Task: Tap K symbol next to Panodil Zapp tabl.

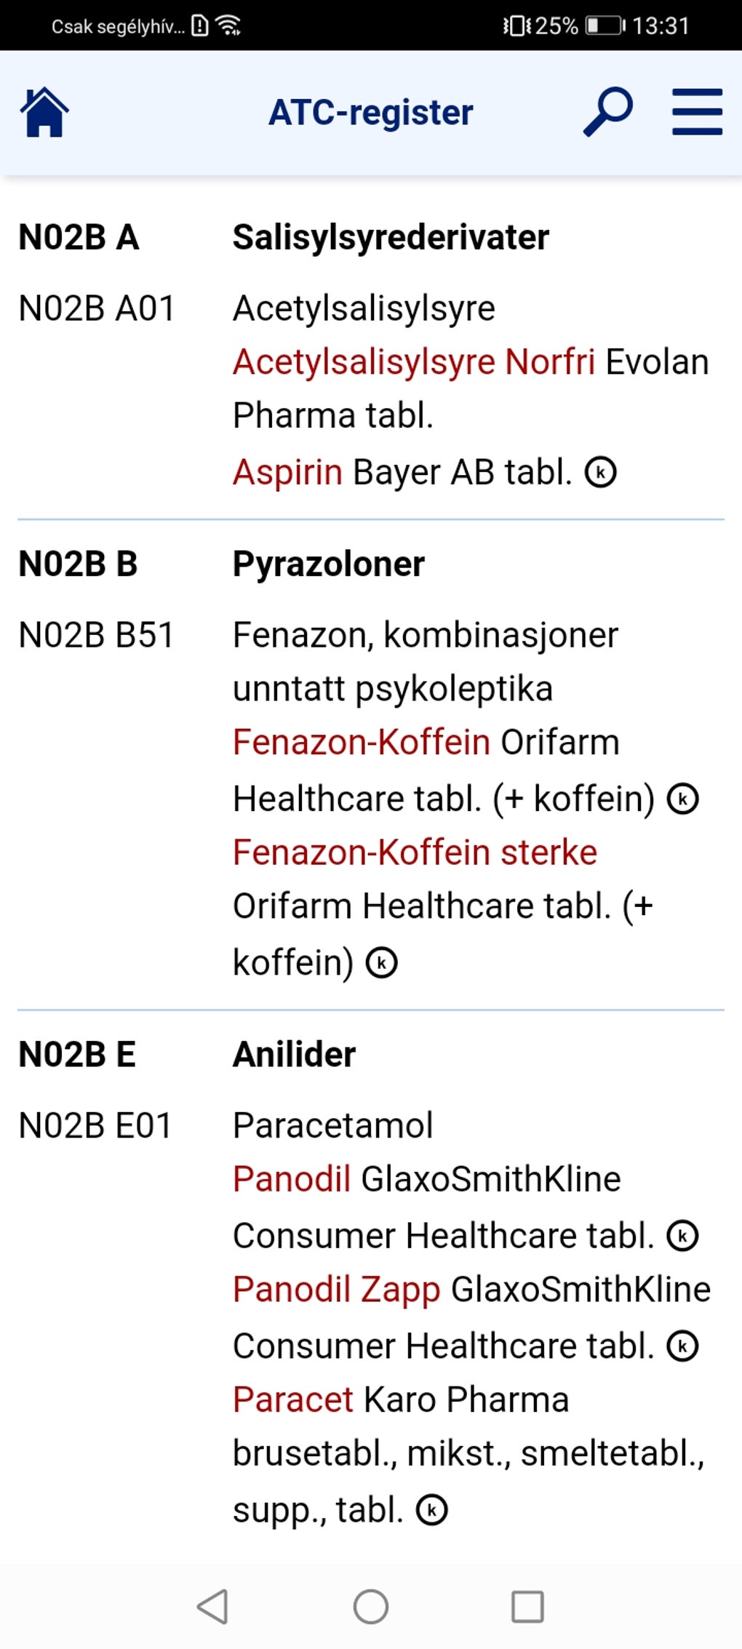Action: click(x=682, y=1346)
